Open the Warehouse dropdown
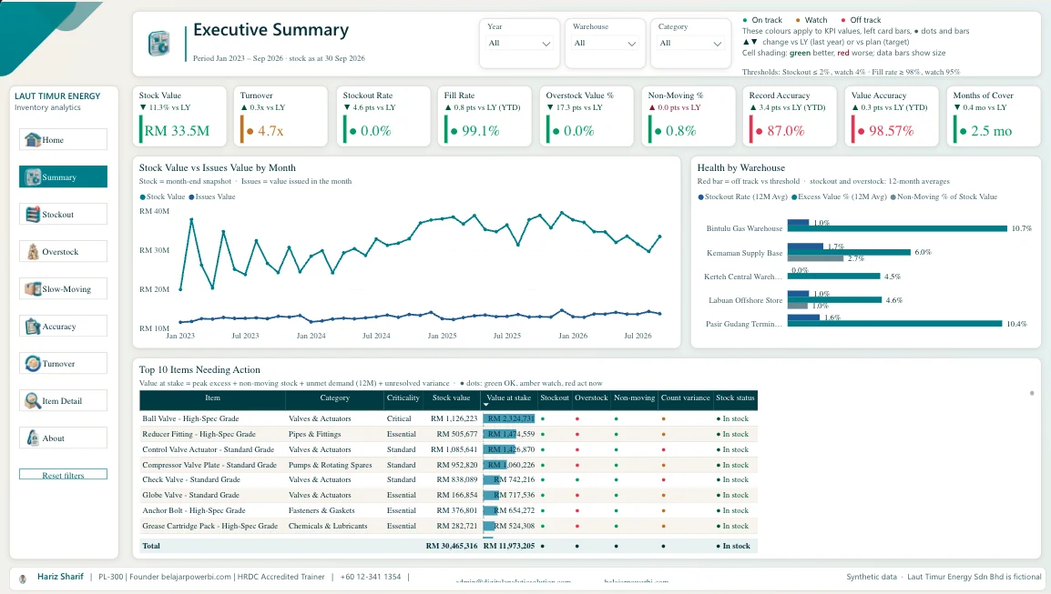1051x594 pixels. [605, 44]
